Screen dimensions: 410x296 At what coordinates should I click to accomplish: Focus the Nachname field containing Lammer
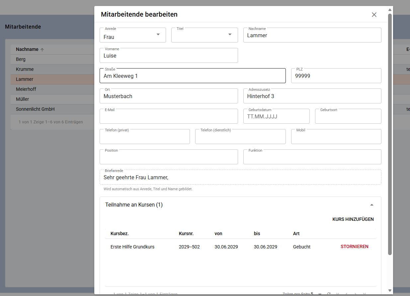coord(312,35)
